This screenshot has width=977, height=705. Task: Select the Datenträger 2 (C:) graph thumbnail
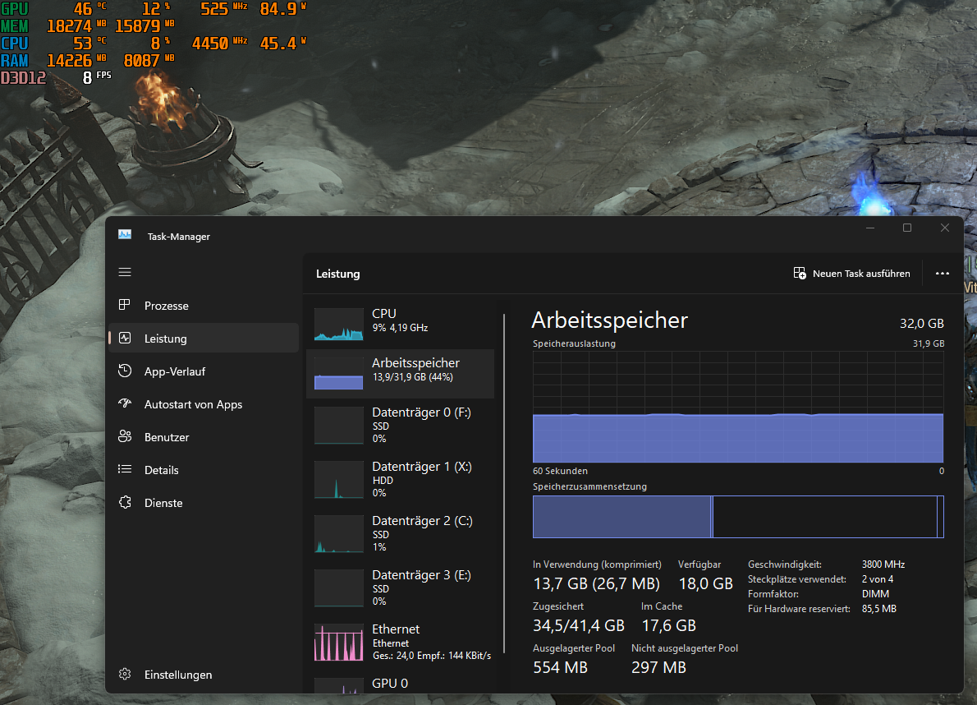[x=338, y=533]
